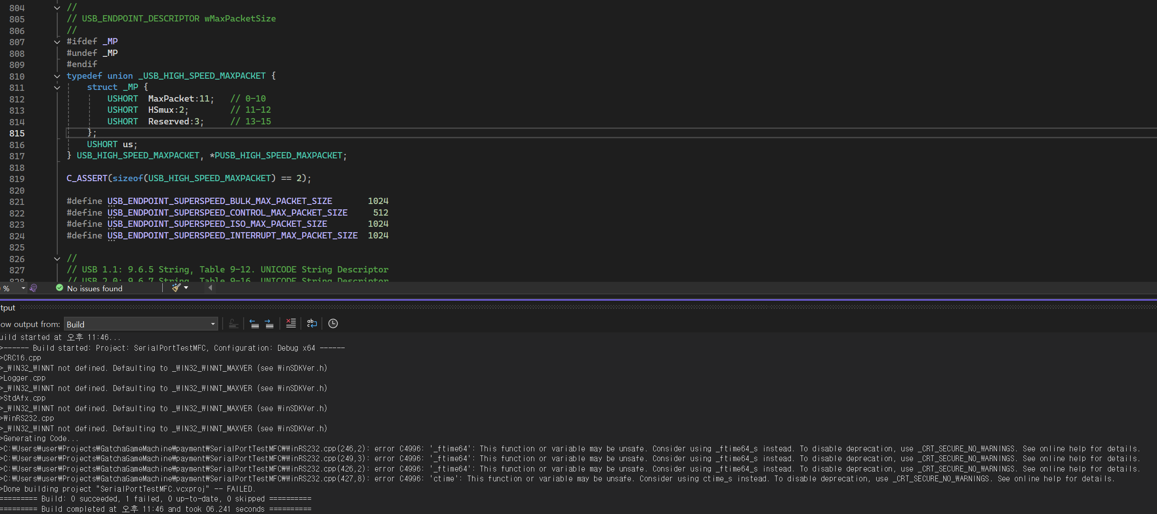This screenshot has height=514, width=1157.
Task: Toggle timestamps clock icon in output
Action: pyautogui.click(x=333, y=323)
